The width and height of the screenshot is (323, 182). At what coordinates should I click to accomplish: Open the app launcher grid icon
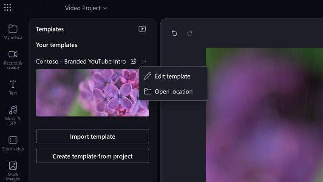pyautogui.click(x=8, y=8)
